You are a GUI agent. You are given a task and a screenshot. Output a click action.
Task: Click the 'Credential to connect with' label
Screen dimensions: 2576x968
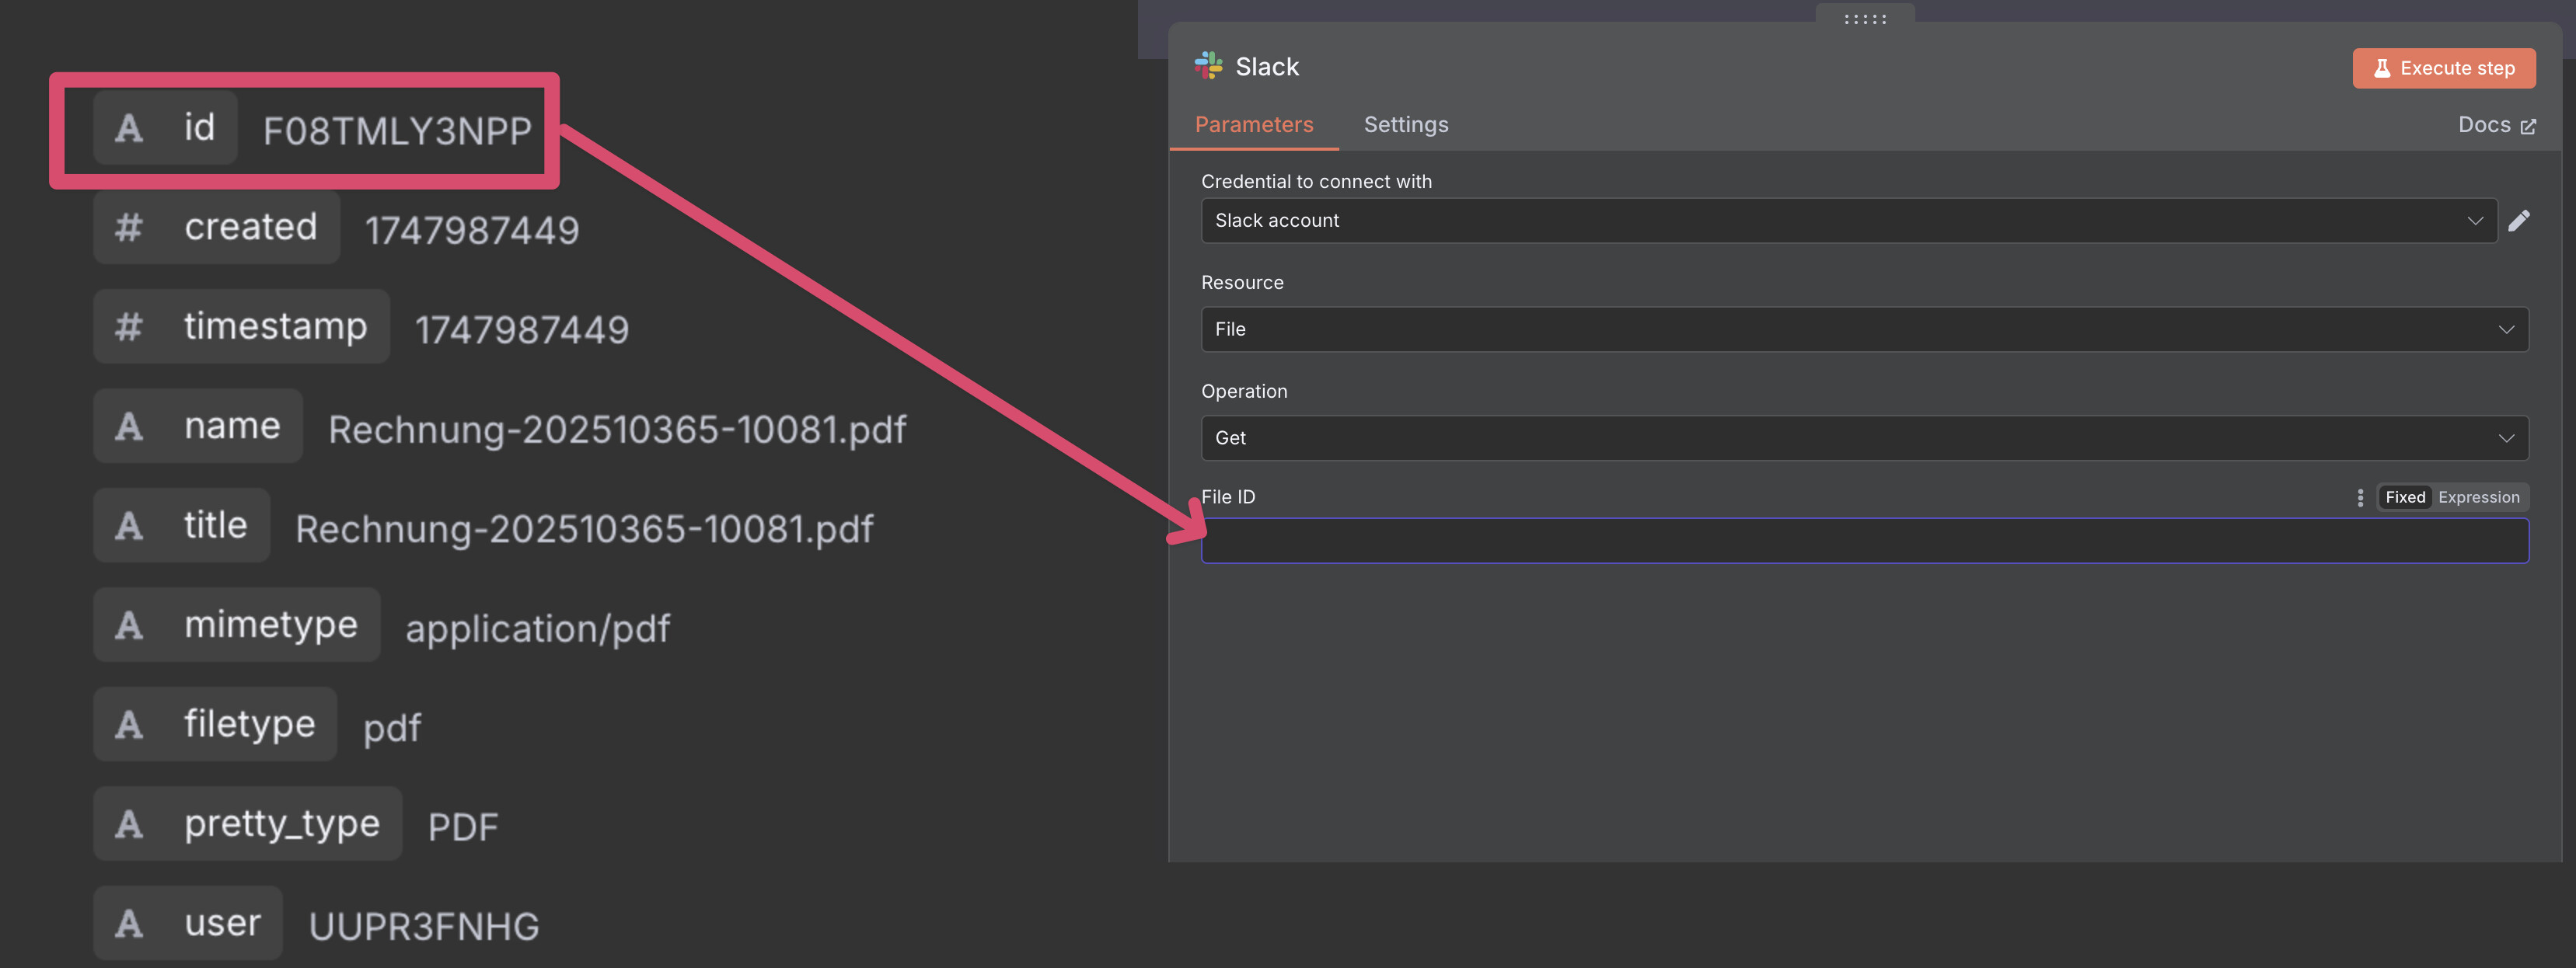[x=1316, y=182]
